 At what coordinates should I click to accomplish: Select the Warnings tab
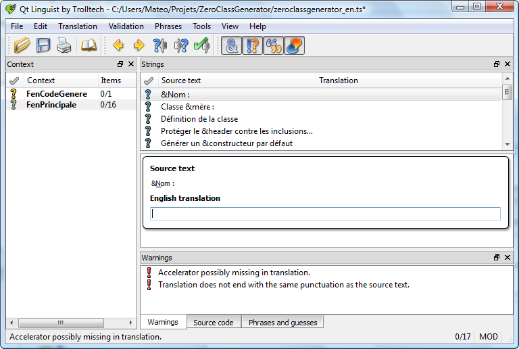coord(163,322)
